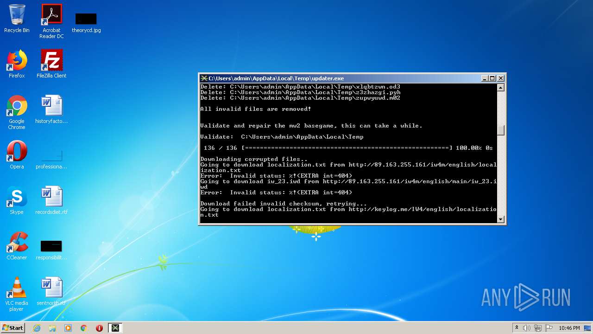Click 'Download failed invalid checksum' line
This screenshot has width=593, height=334.
[x=284, y=204]
